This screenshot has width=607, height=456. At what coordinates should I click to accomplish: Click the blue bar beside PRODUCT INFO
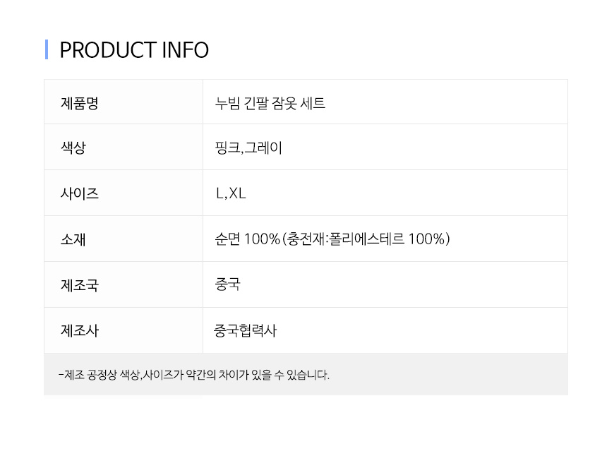click(47, 49)
